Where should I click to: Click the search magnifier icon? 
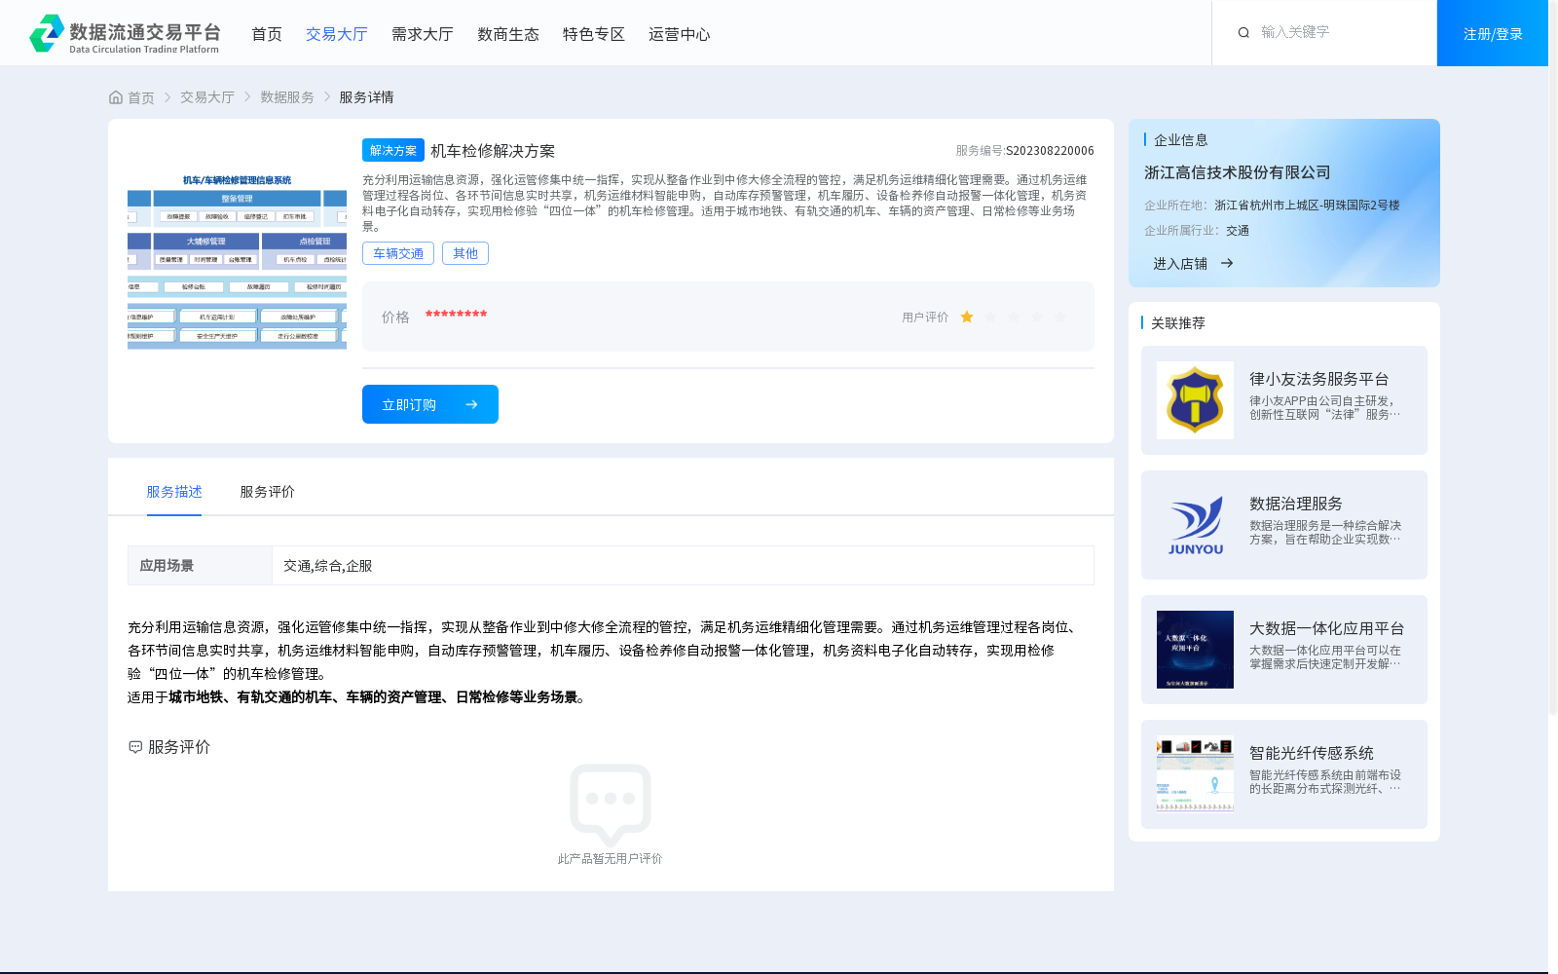coord(1243,32)
